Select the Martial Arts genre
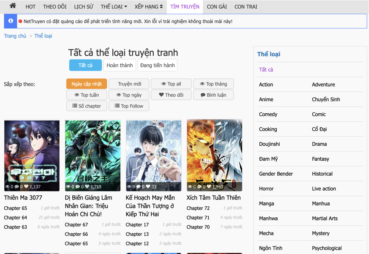Screen dimensions: 369x254 [325, 218]
